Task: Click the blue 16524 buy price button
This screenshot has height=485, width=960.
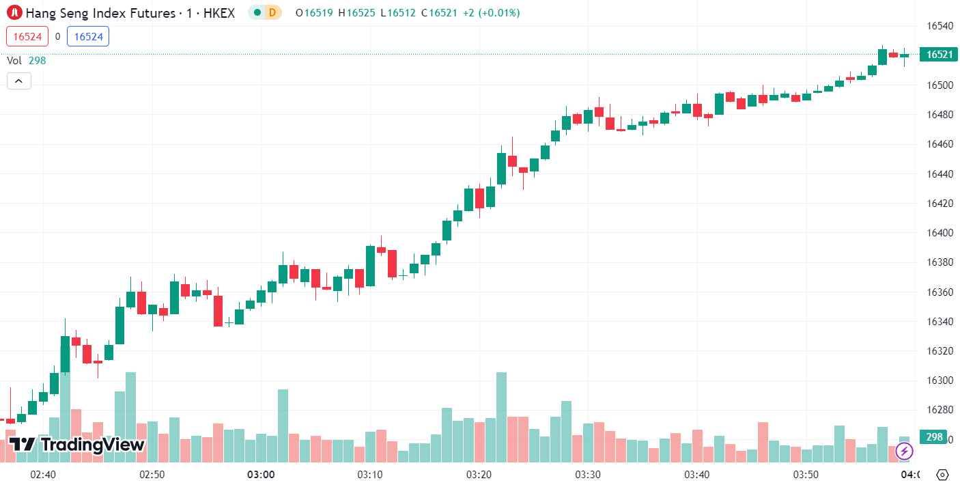Action: point(87,37)
